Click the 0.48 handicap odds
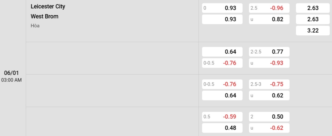Image resolution: width=332 pixels, height=136 pixels. point(222,128)
